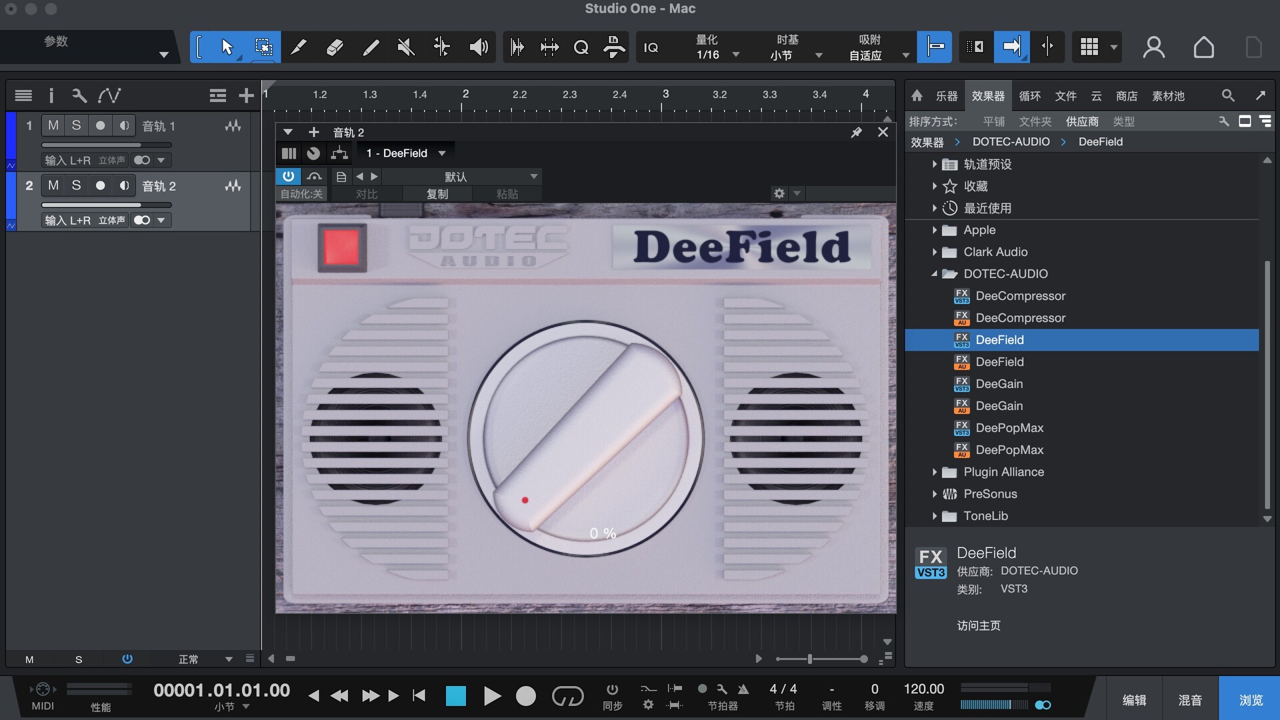Viewport: 1280px width, 720px height.
Task: Toggle monitor on 音轨 2
Action: 124,185
